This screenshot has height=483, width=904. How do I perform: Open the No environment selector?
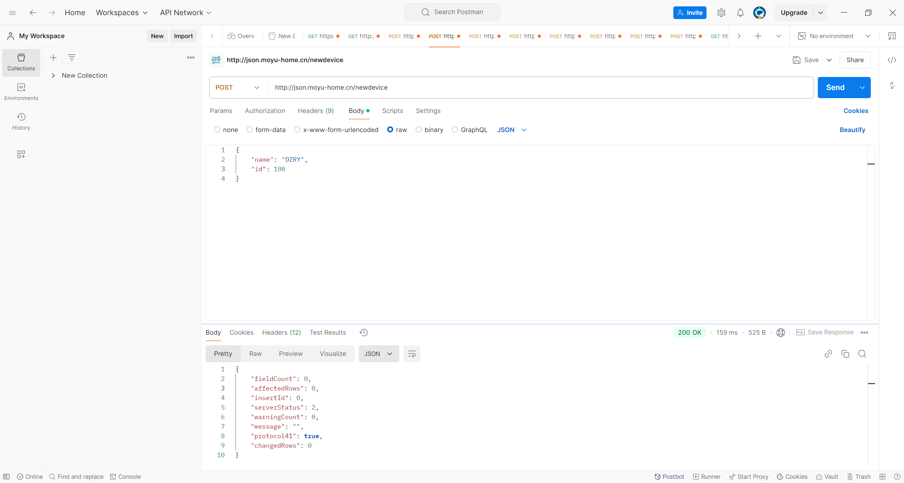834,36
